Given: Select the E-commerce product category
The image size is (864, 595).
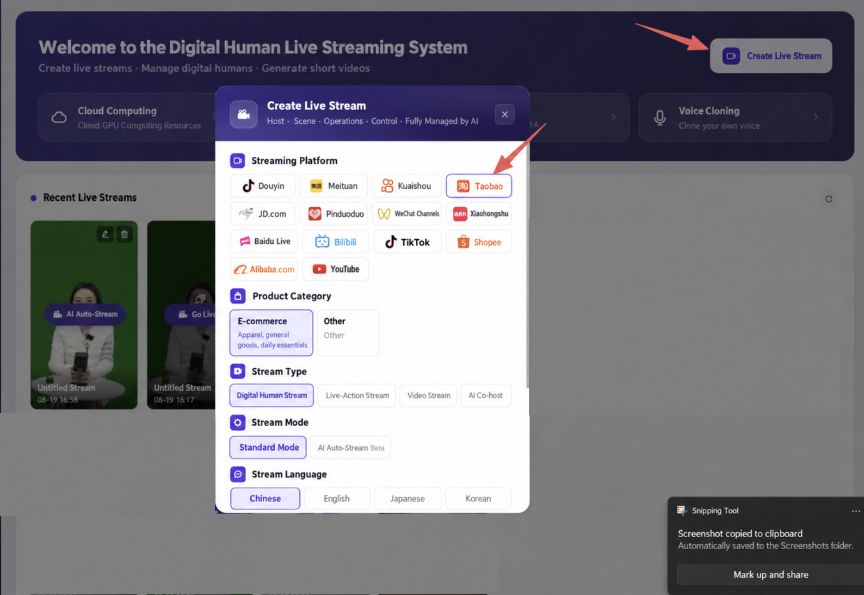Looking at the screenshot, I should point(272,333).
